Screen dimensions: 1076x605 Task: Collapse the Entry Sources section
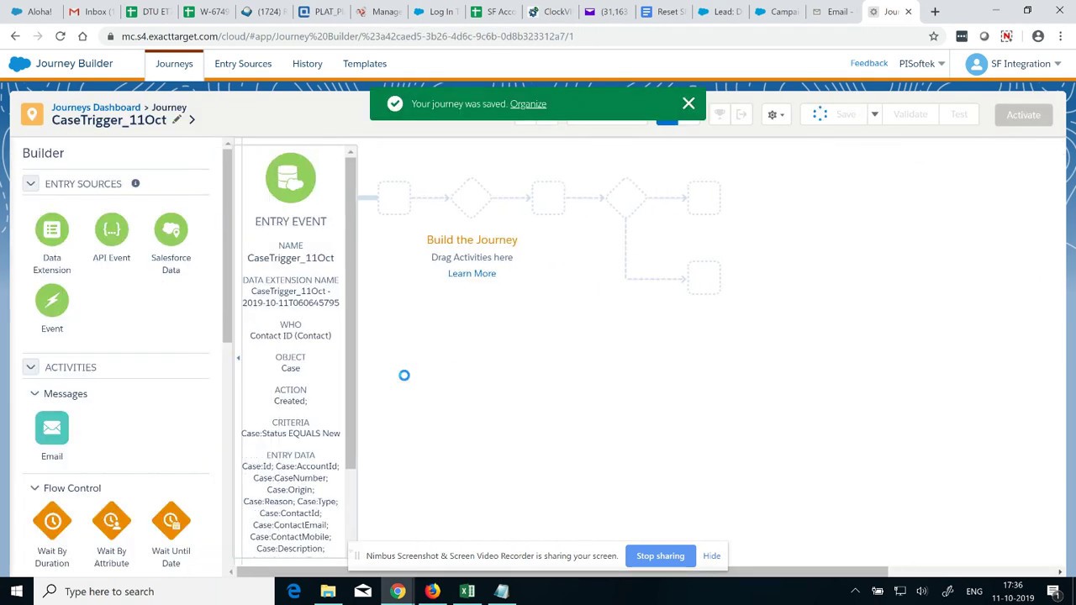coord(30,183)
